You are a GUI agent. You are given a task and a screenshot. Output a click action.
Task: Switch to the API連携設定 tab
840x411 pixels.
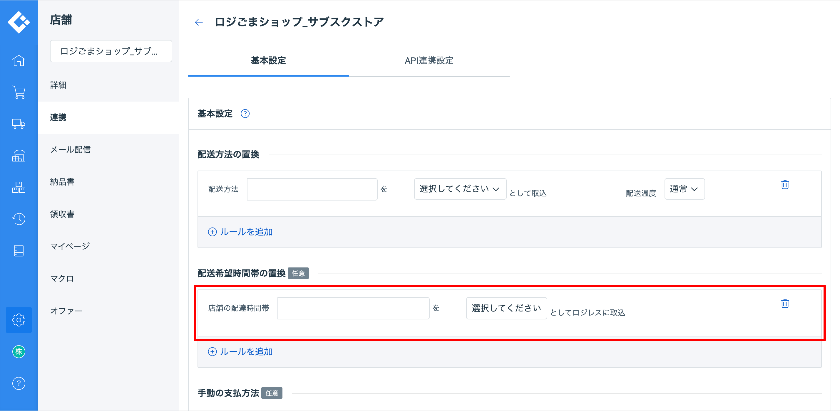pos(429,60)
